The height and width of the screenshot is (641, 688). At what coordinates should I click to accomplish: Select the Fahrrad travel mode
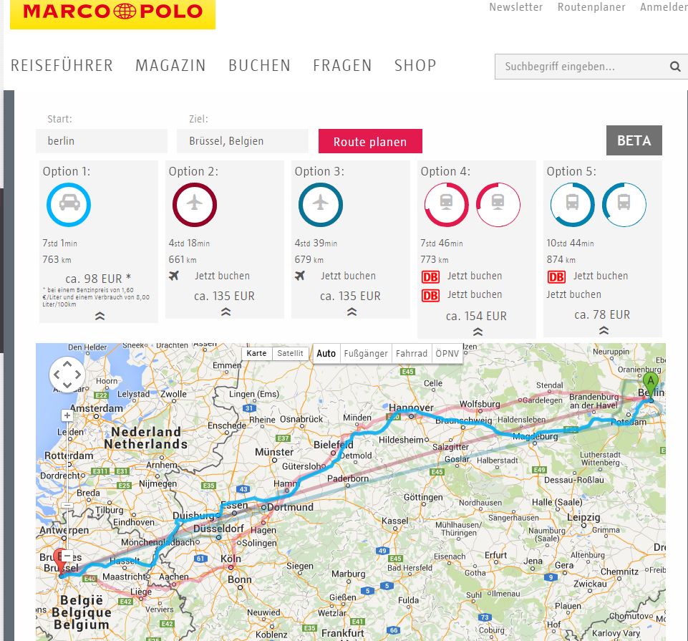[x=412, y=353]
